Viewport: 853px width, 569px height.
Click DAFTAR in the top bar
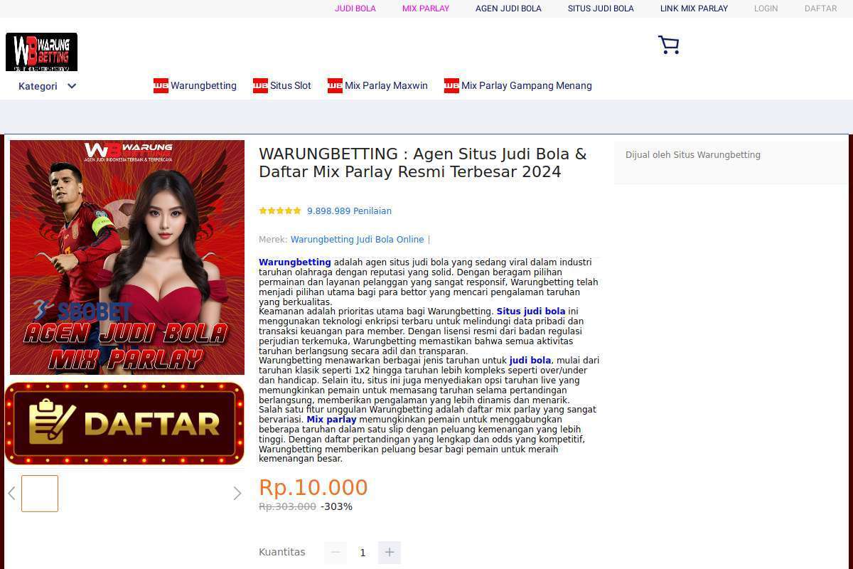coord(820,9)
